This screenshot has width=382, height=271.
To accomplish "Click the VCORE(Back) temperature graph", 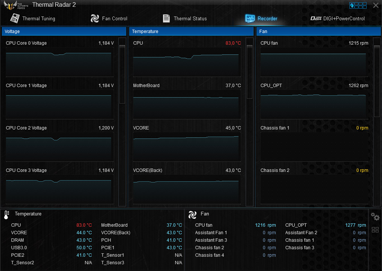I will [187, 189].
